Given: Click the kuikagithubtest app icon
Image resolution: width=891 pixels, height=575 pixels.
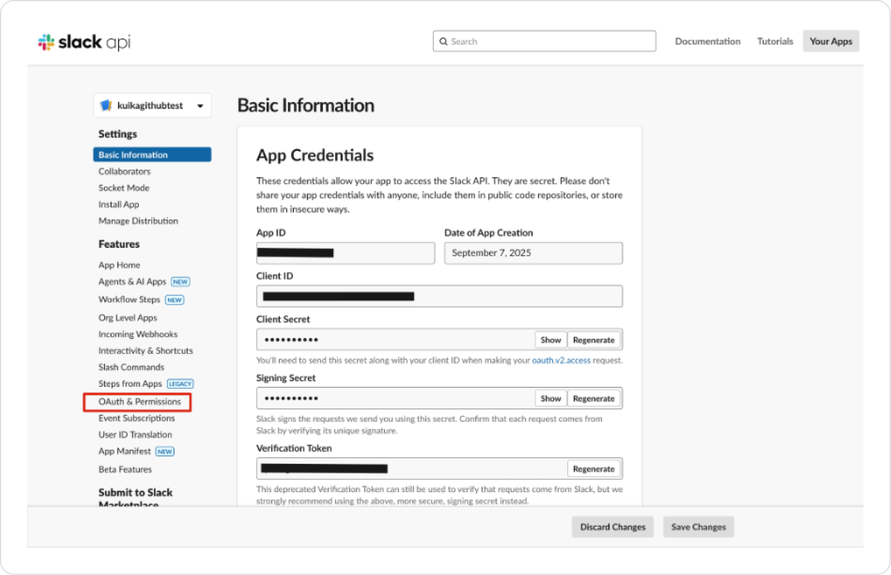Looking at the screenshot, I should pos(106,105).
